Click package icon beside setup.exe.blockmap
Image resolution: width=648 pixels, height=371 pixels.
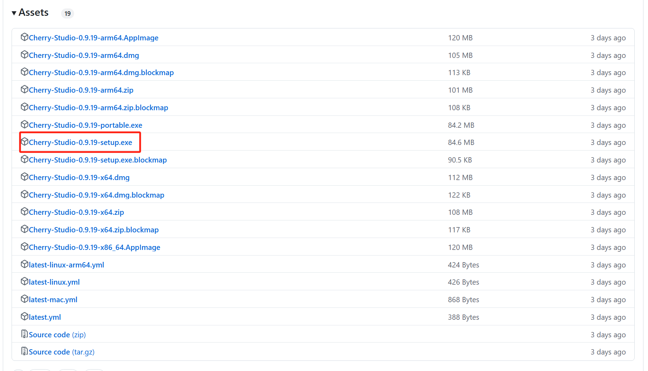tap(24, 159)
